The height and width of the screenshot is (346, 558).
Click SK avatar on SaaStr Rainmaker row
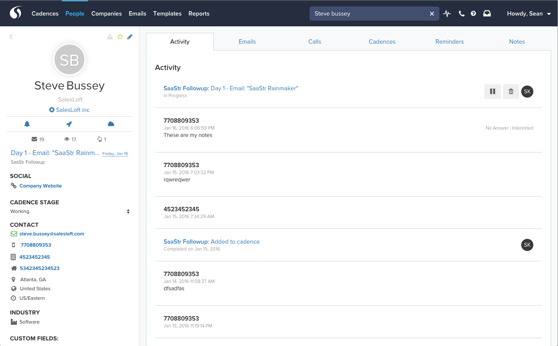pos(527,91)
